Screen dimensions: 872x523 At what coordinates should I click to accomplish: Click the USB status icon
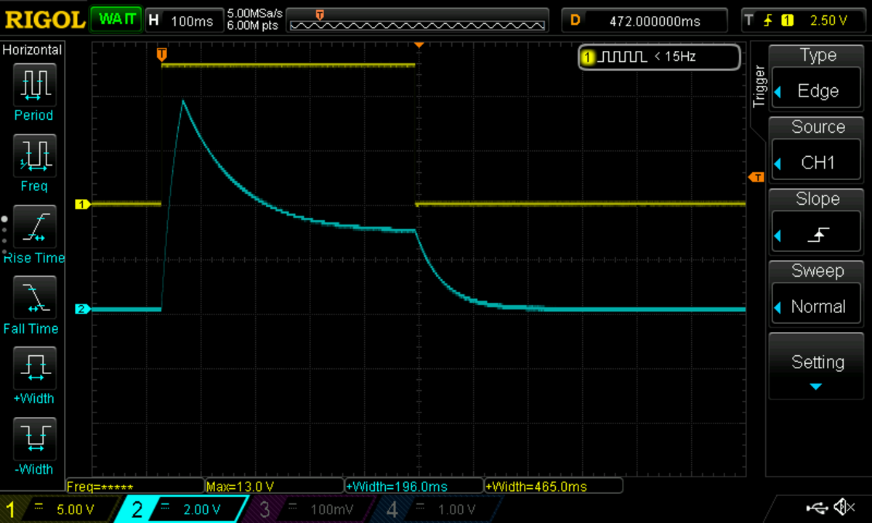tap(817, 507)
